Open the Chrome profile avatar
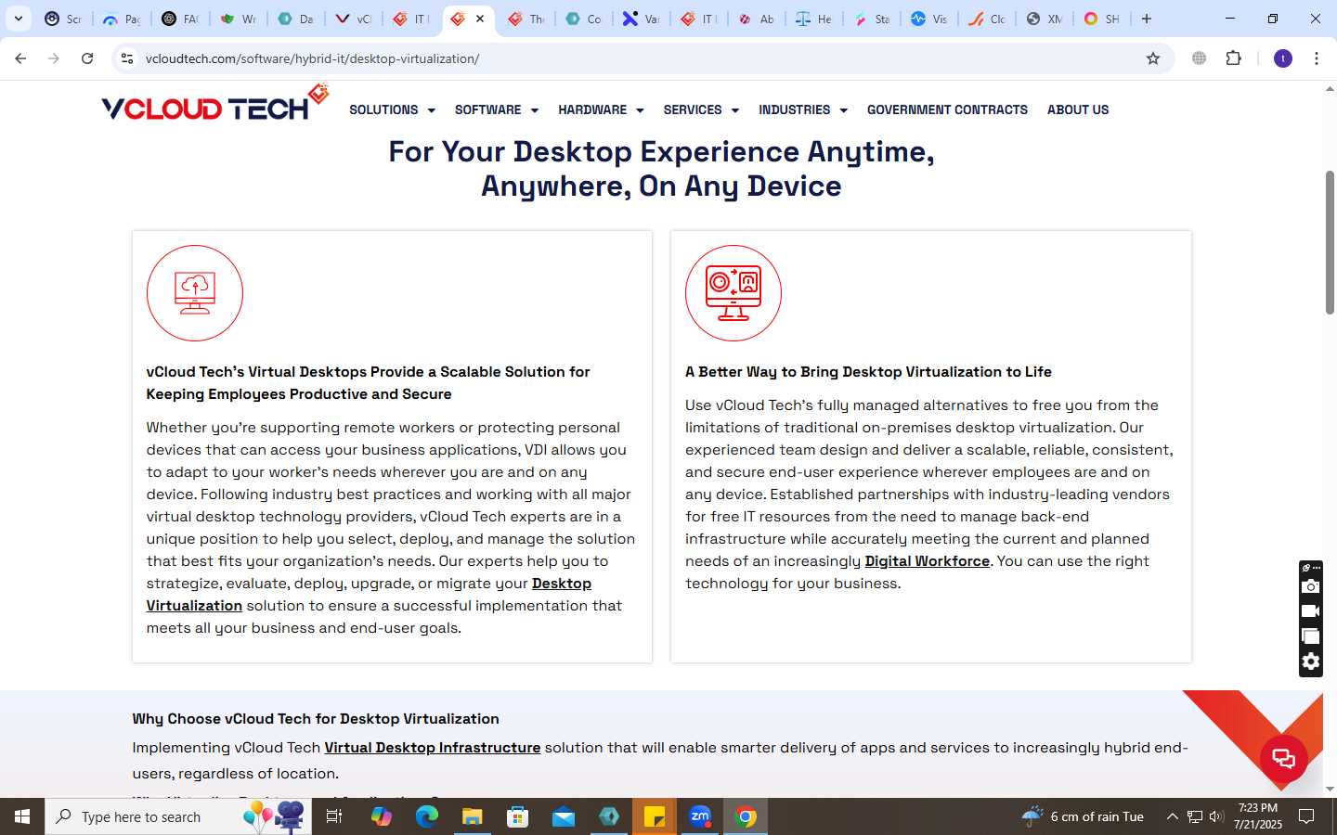The height and width of the screenshot is (835, 1337). 1283,58
